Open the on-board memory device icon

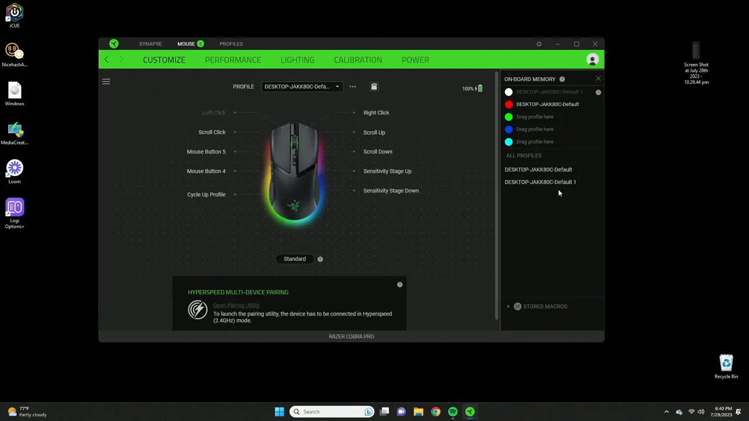pos(374,87)
